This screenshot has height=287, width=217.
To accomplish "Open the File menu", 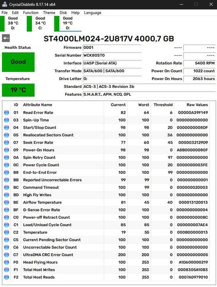I will click(x=5, y=13).
